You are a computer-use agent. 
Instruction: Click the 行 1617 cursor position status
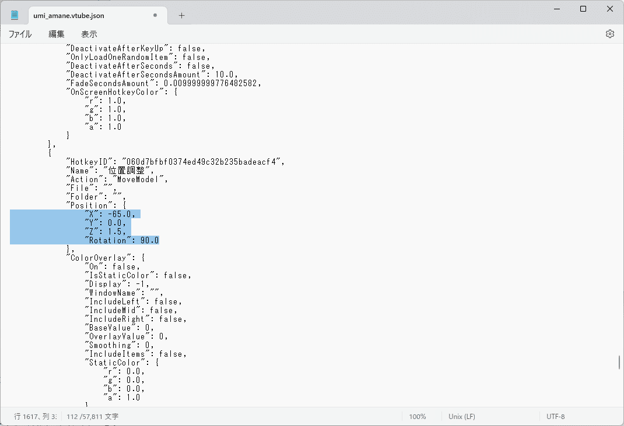click(x=36, y=417)
